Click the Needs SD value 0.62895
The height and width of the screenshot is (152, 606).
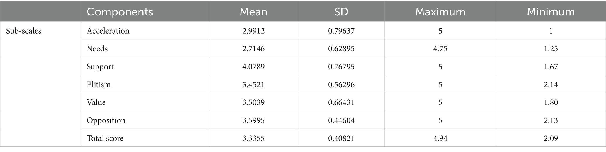tap(341, 49)
